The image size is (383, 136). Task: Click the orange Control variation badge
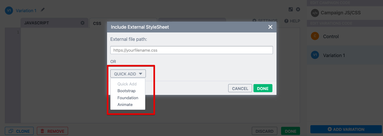315,36
